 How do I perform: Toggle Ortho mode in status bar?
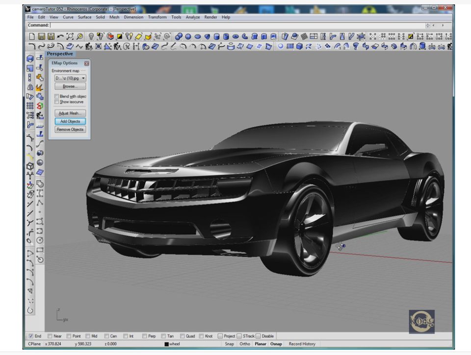(x=245, y=344)
